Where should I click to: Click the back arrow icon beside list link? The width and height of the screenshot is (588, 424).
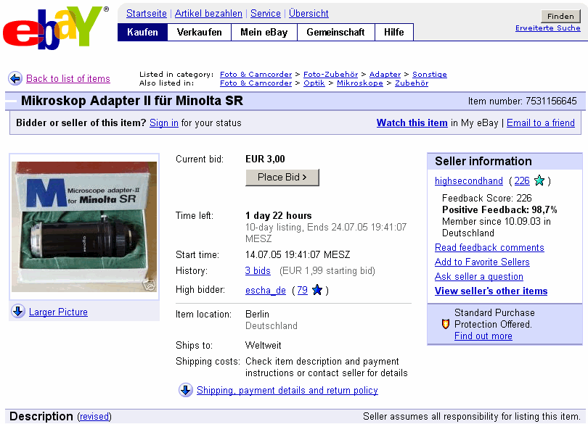pyautogui.click(x=15, y=79)
